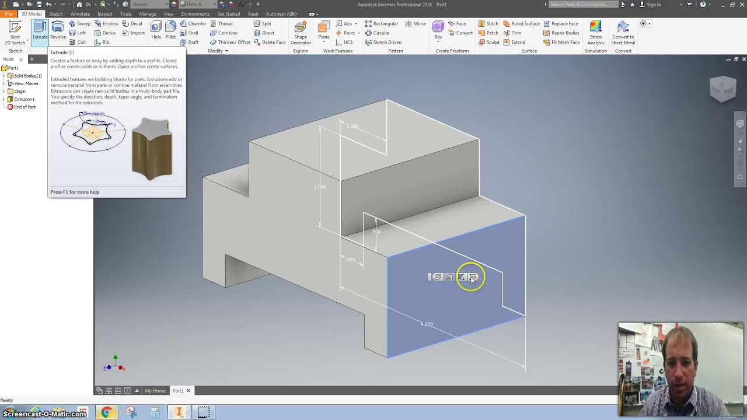The image size is (747, 420).
Task: Add a new browser panel tab
Action: [32, 60]
